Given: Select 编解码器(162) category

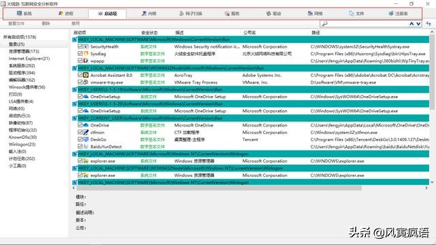Looking at the screenshot, I should (x=22, y=80).
